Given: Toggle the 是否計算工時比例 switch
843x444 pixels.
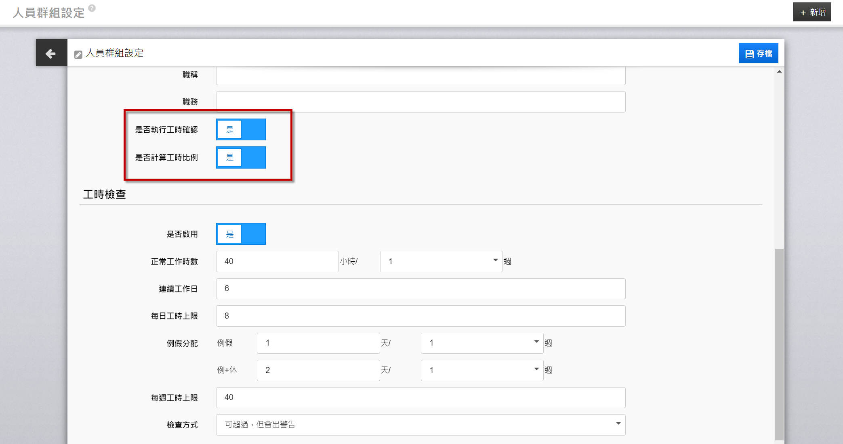Looking at the screenshot, I should click(241, 157).
